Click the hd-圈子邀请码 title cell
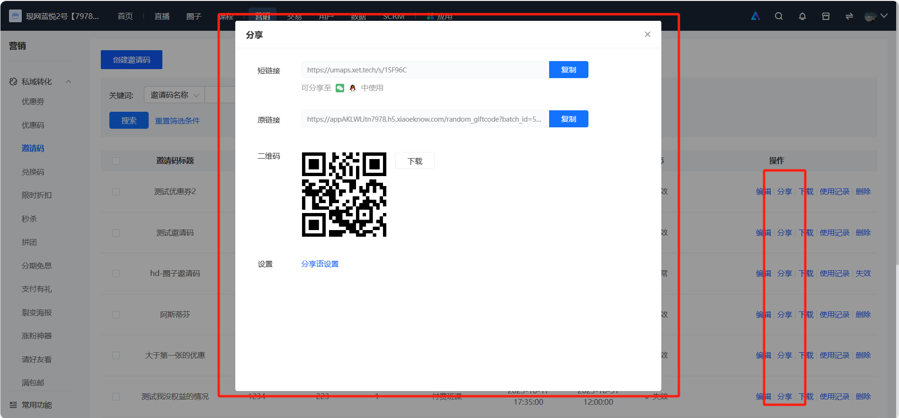Viewport: 899px width, 418px height. [x=175, y=273]
